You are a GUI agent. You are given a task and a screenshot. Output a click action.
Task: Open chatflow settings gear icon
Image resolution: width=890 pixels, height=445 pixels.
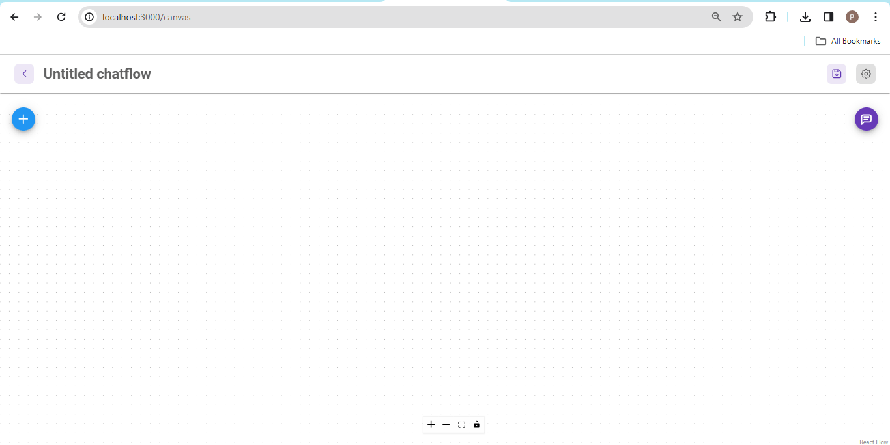pyautogui.click(x=865, y=74)
